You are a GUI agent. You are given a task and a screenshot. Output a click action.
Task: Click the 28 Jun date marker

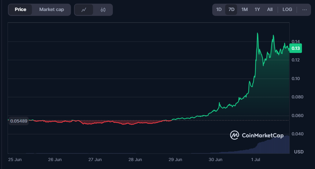(135, 160)
